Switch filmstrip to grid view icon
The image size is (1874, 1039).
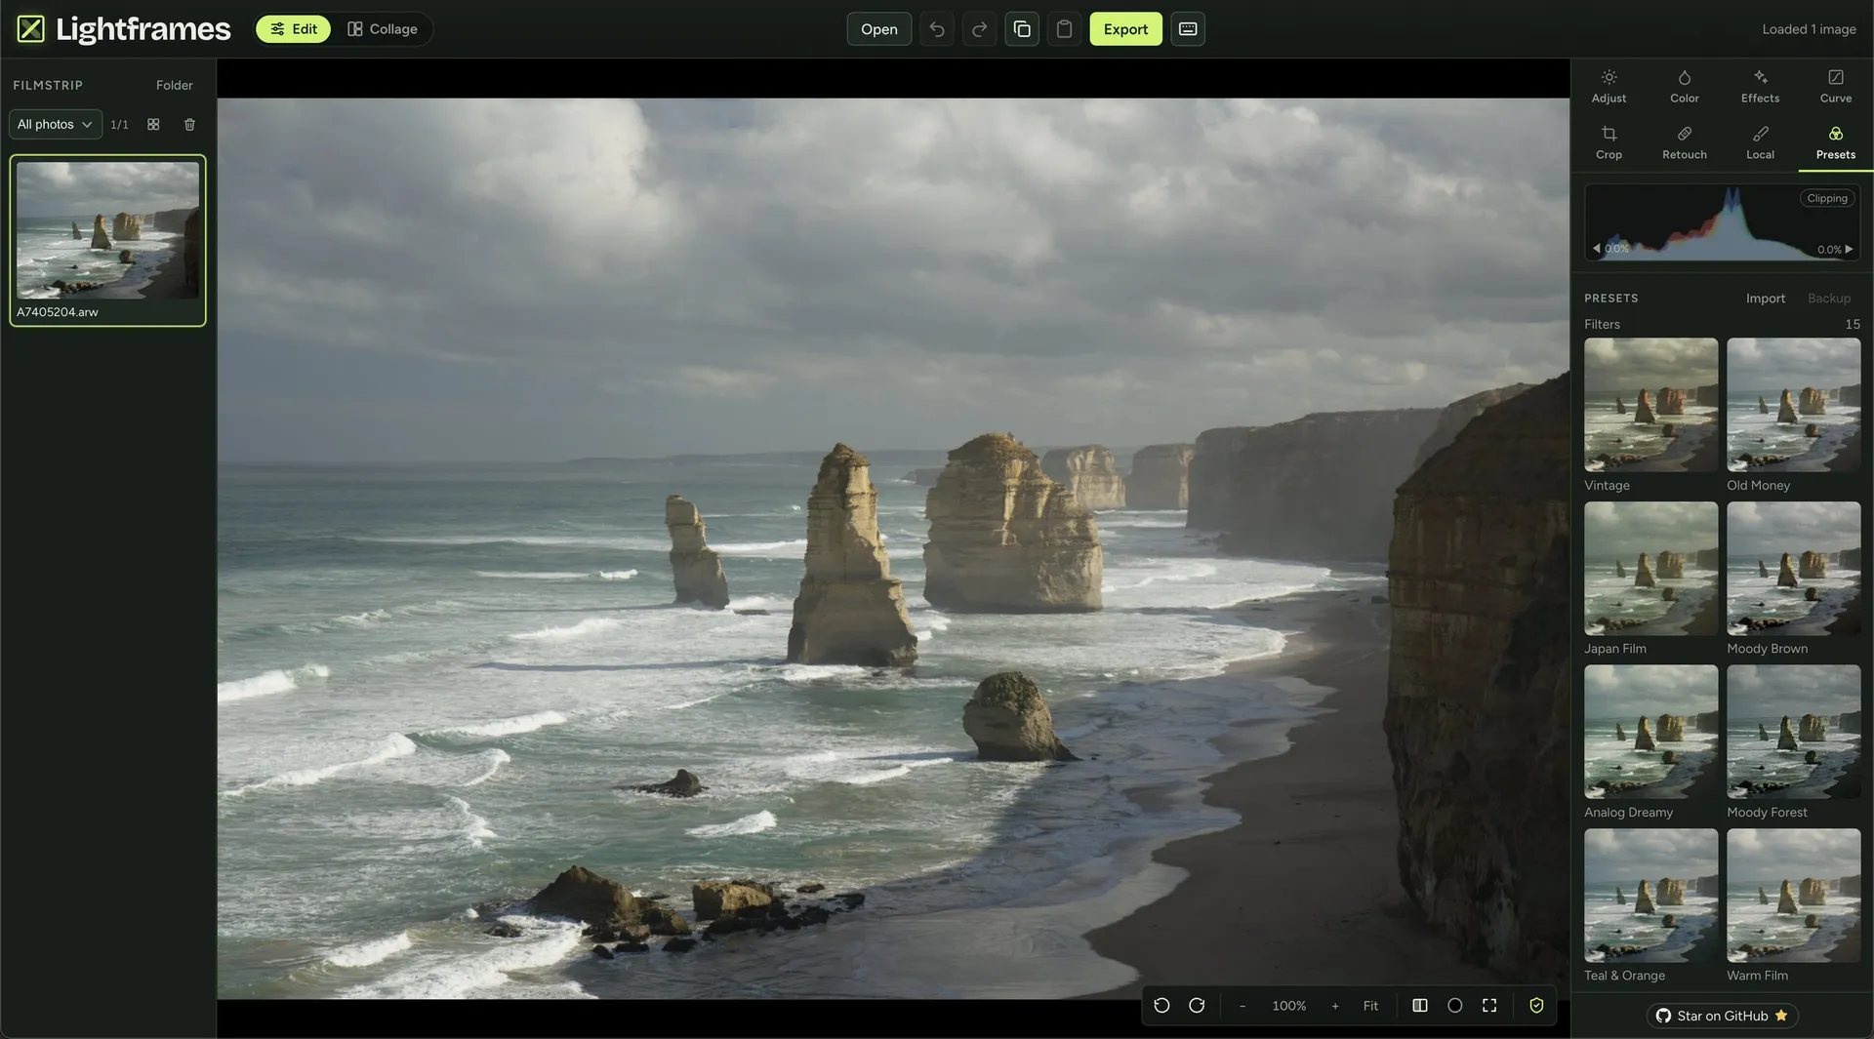[x=153, y=125]
